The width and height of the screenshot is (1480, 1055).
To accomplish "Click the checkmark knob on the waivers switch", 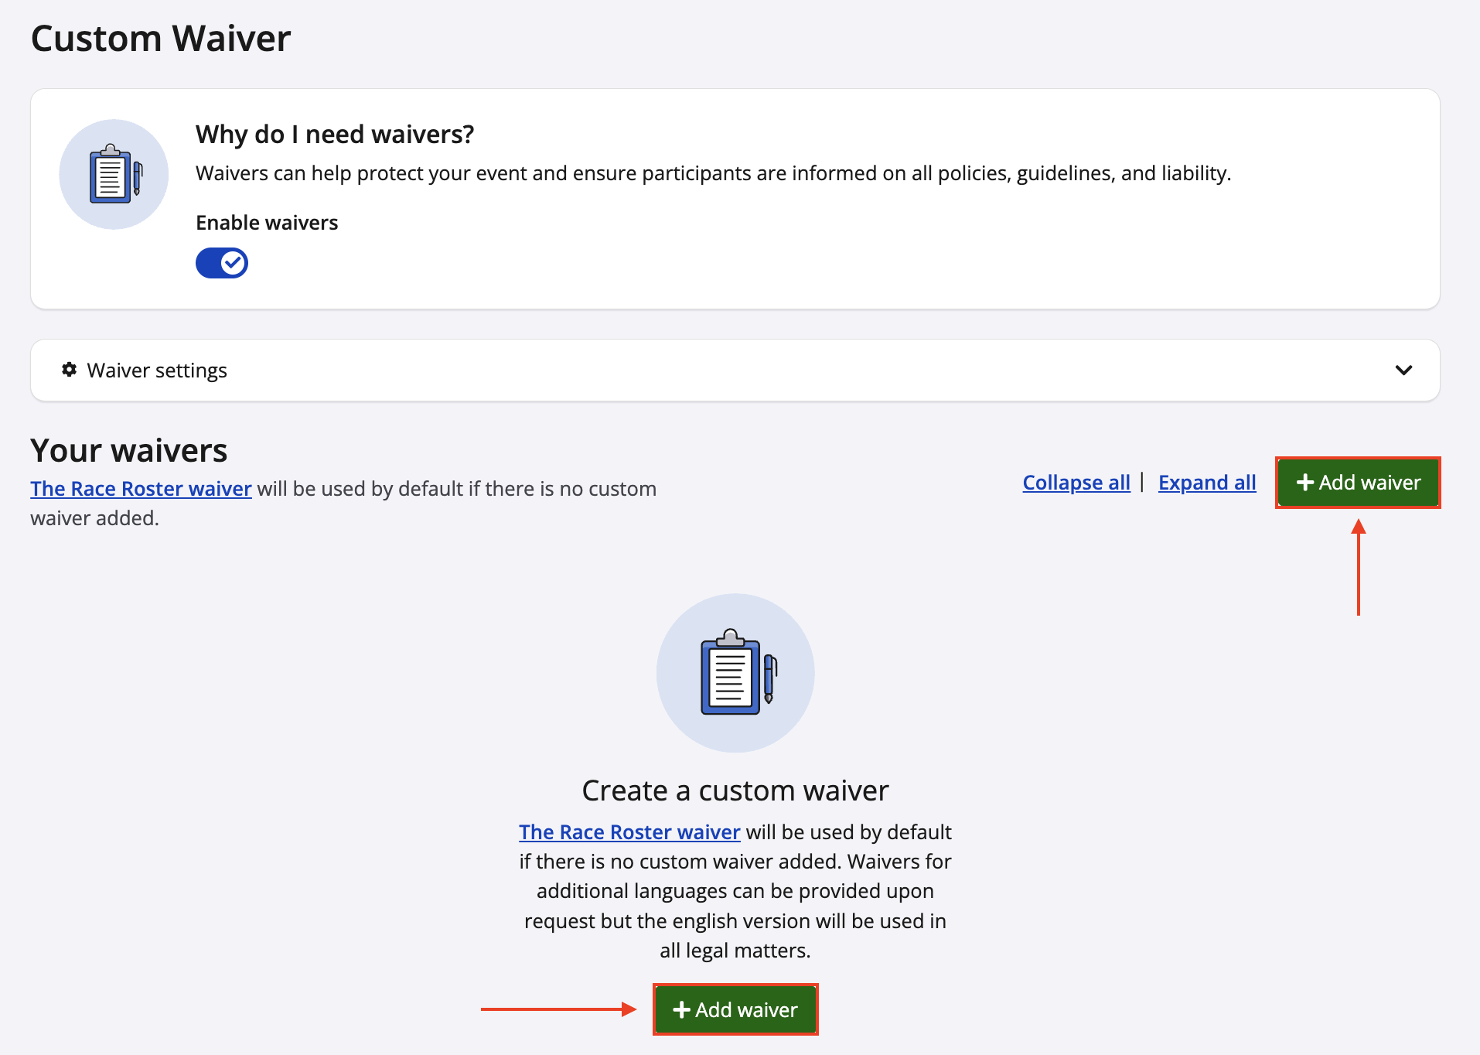I will (x=233, y=263).
